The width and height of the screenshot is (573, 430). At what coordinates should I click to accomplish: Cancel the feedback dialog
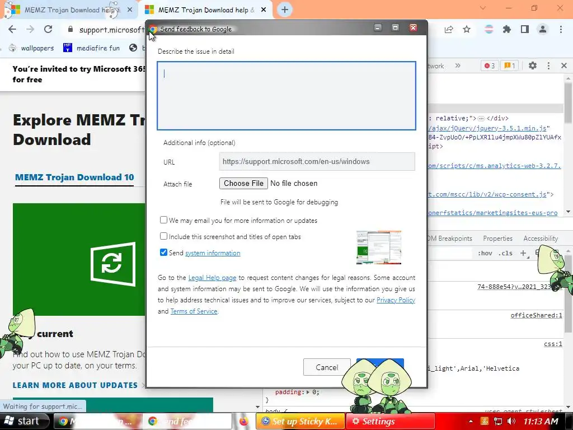(327, 367)
